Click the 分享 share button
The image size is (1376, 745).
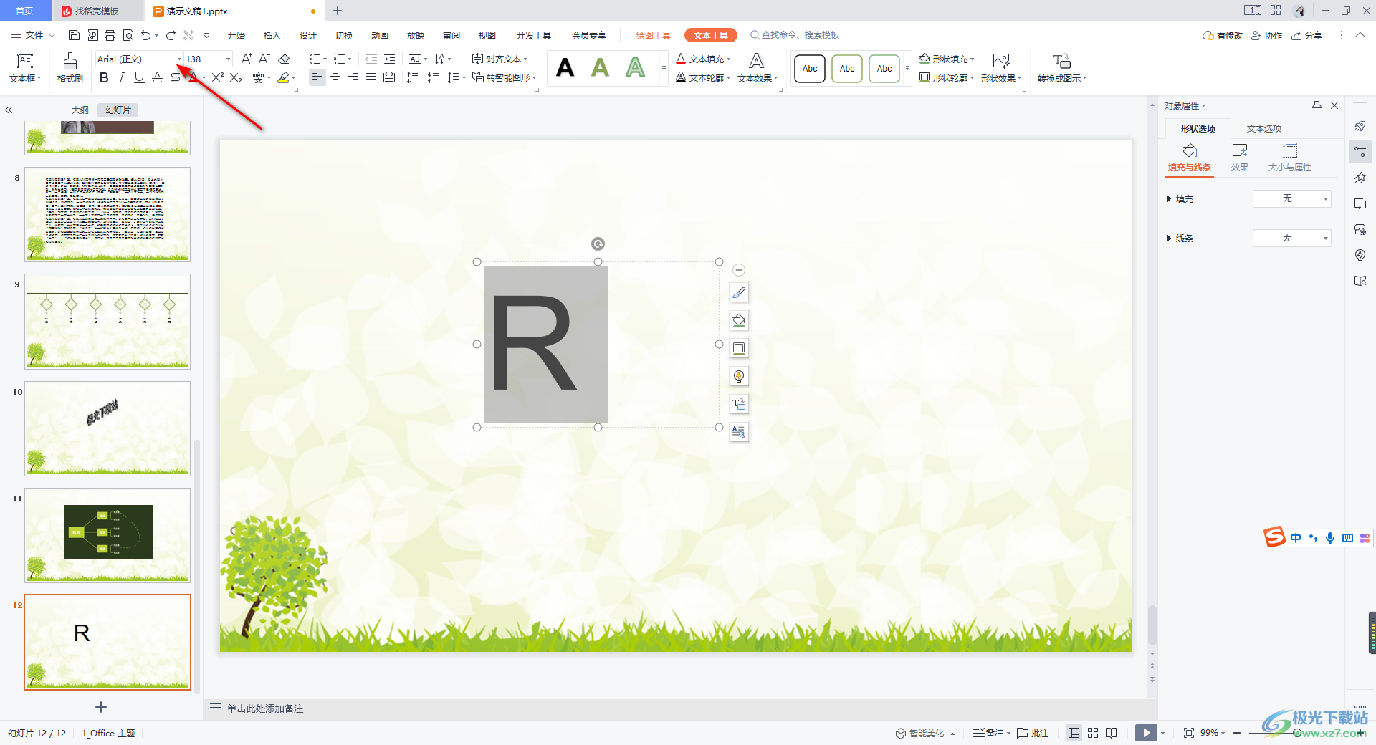click(x=1306, y=35)
